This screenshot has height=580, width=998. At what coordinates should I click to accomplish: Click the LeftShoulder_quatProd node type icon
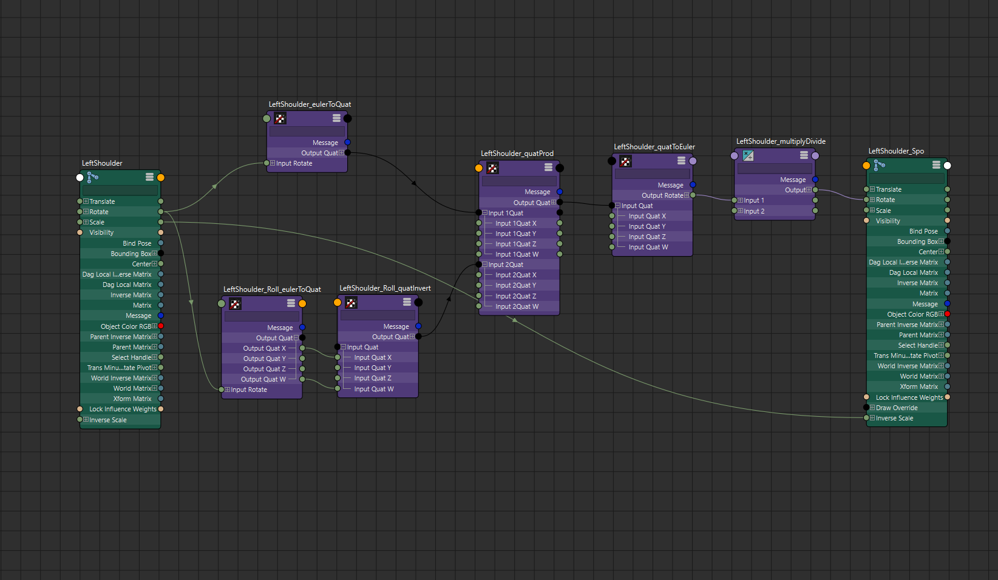pos(492,168)
